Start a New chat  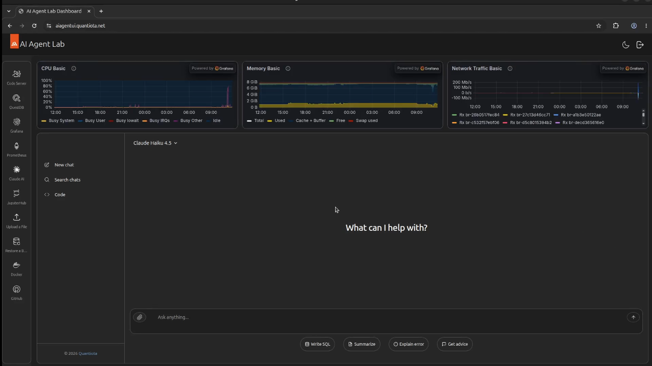[59, 165]
